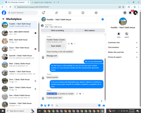The width and height of the screenshot is (141, 113).
Task: Click the conversation list scrollbar
Action: tap(39, 37)
